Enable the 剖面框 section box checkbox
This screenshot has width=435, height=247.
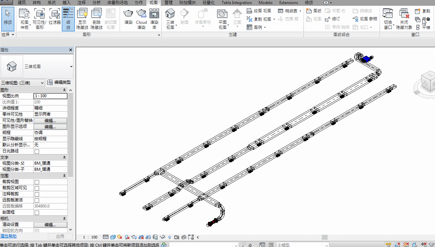coord(37,213)
